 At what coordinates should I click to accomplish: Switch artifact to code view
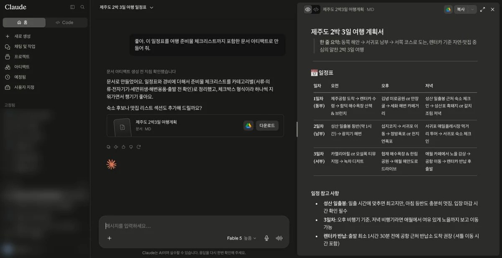pyautogui.click(x=316, y=9)
